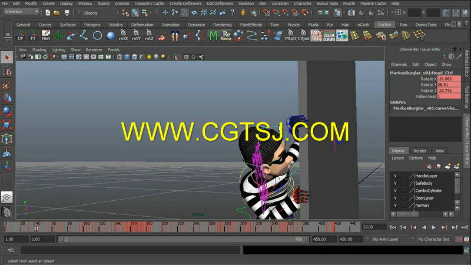The image size is (471, 265).
Task: Activate the Lasso select tool
Action: pos(7,71)
